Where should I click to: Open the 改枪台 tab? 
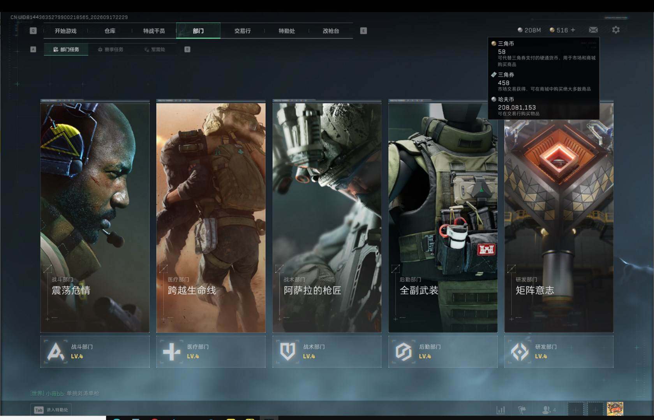[x=331, y=31]
